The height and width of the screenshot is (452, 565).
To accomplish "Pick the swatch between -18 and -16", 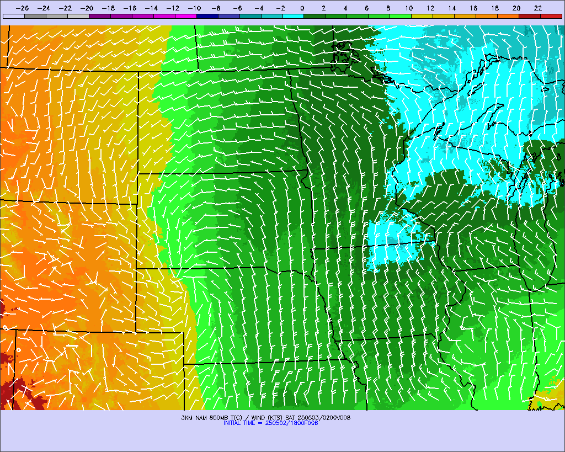I will click(121, 16).
